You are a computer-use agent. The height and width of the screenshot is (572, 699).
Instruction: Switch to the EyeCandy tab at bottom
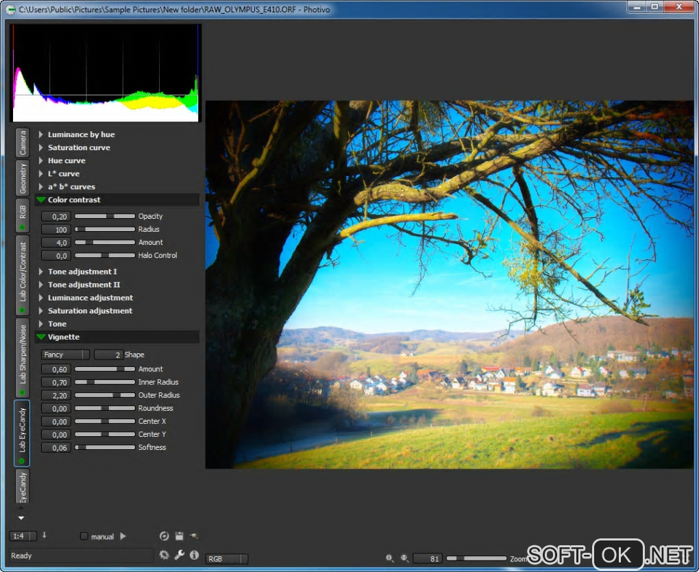pyautogui.click(x=23, y=486)
